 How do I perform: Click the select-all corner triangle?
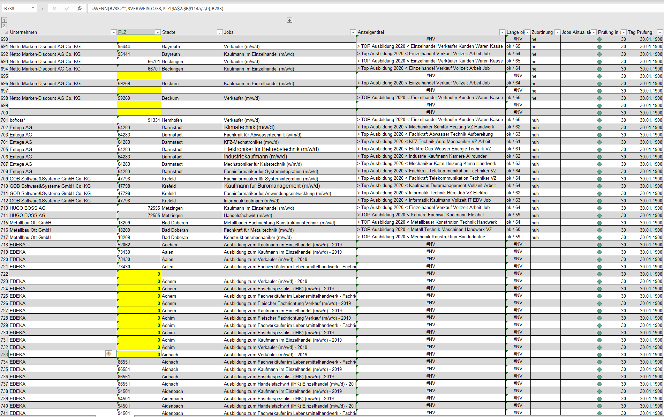point(6,32)
